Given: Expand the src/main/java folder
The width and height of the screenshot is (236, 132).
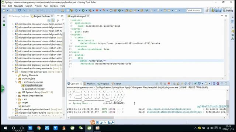Looking at the screenshot, I should (16, 78).
